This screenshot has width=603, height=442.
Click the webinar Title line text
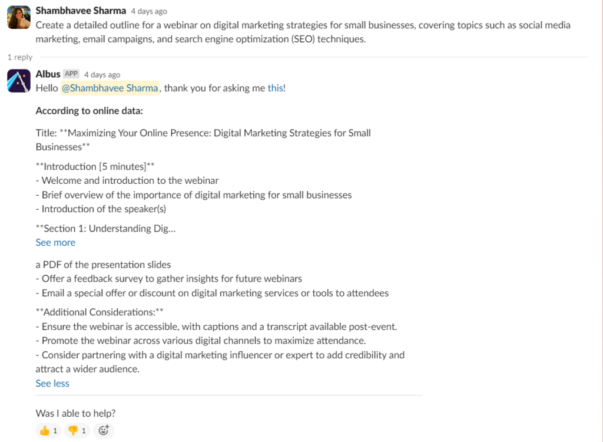[203, 133]
